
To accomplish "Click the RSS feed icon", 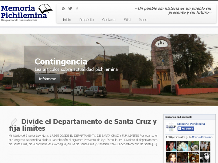I will point(64,8).
